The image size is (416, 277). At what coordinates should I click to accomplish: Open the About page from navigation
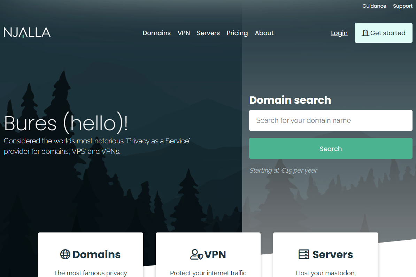[264, 33]
